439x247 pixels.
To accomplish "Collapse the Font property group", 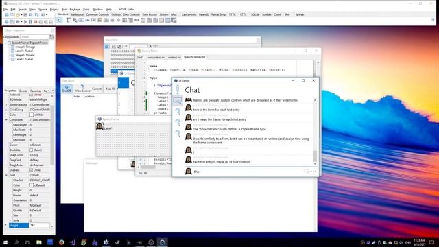I will pos(7,175).
